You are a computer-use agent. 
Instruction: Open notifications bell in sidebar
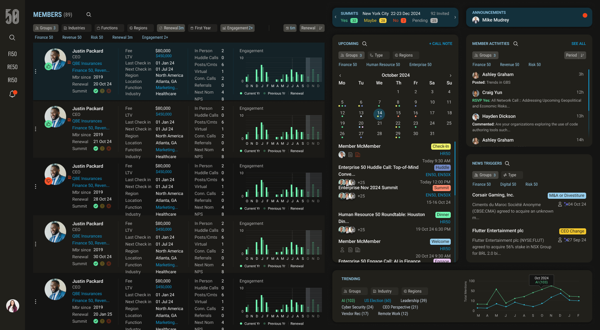13,94
